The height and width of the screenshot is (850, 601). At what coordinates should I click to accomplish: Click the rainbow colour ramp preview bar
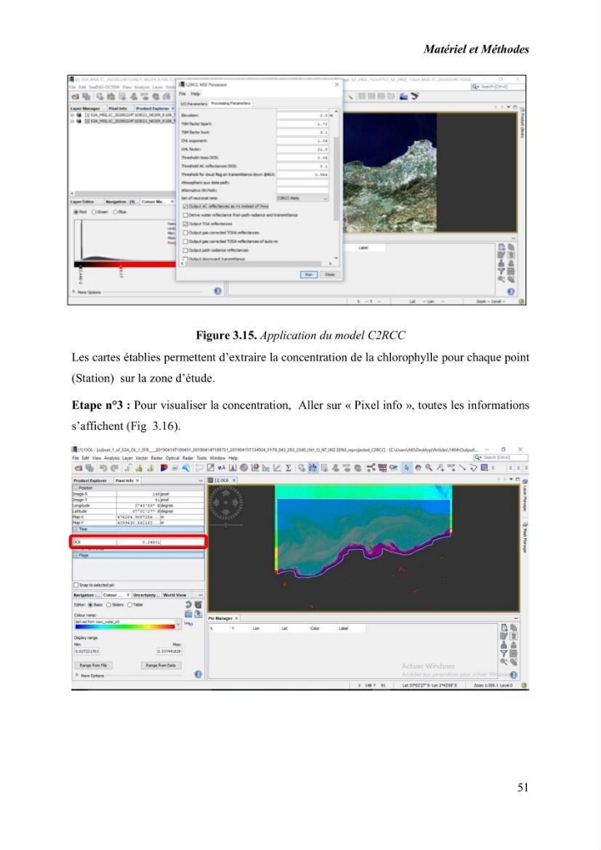(x=124, y=626)
